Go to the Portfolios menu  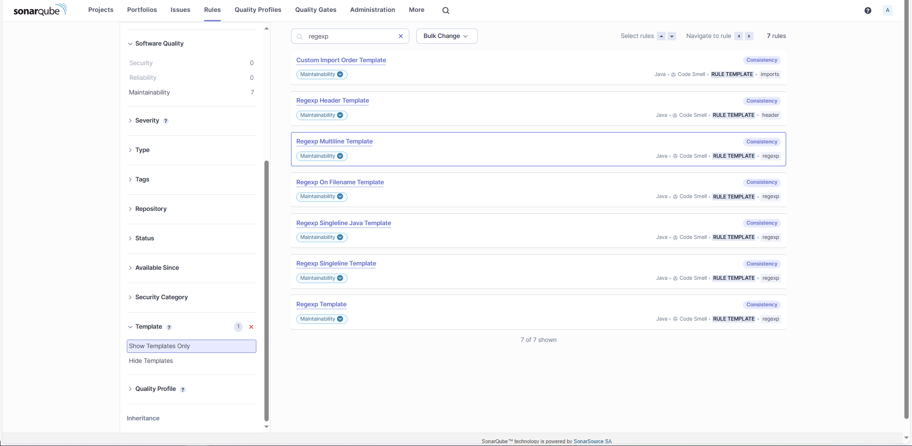142,10
